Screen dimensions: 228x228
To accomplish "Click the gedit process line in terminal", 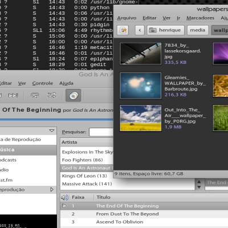I will click(x=56, y=64).
